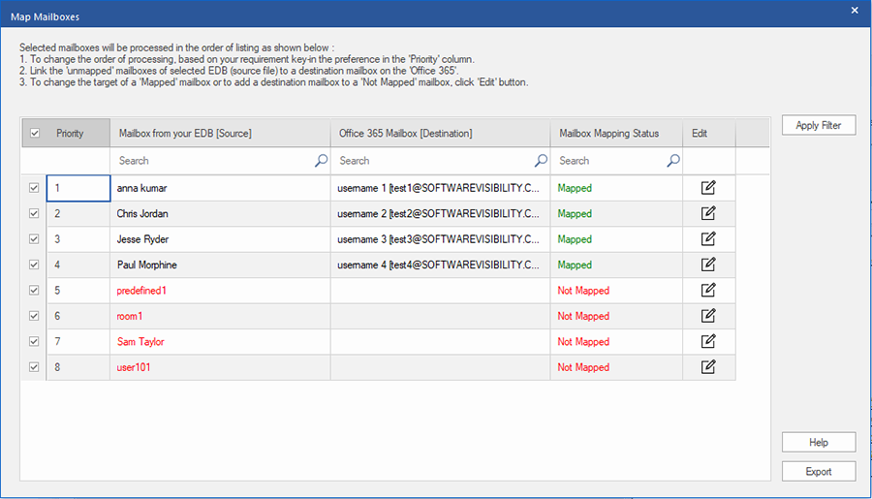Click the edit icon for predefined1

(708, 291)
